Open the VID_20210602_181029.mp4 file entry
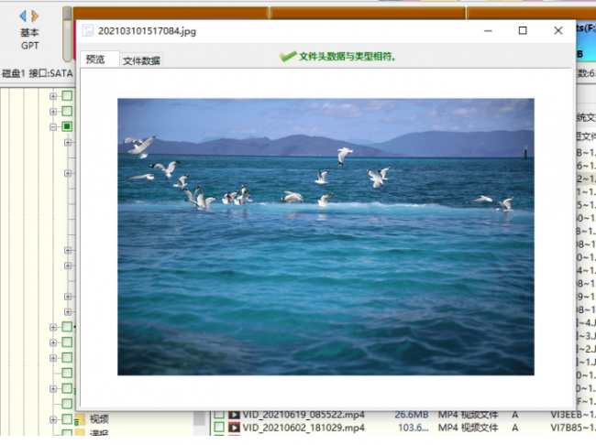 [304, 428]
